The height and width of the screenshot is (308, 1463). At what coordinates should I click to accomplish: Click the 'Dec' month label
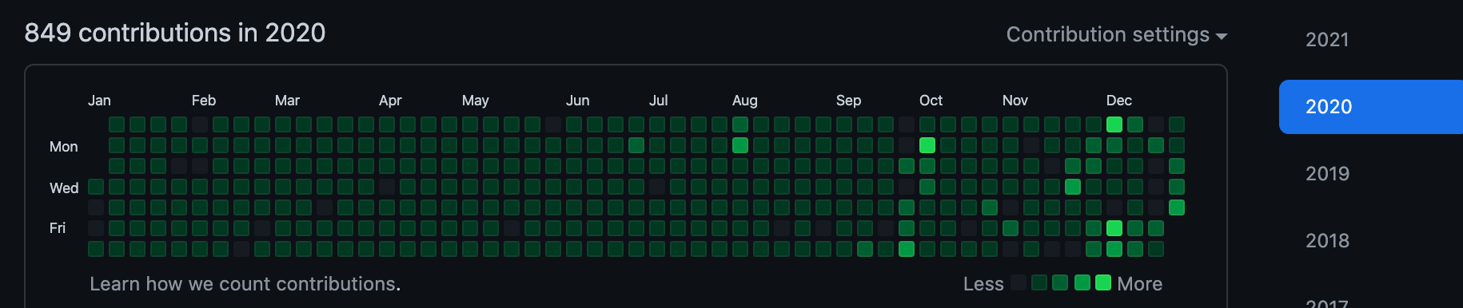tap(1118, 101)
